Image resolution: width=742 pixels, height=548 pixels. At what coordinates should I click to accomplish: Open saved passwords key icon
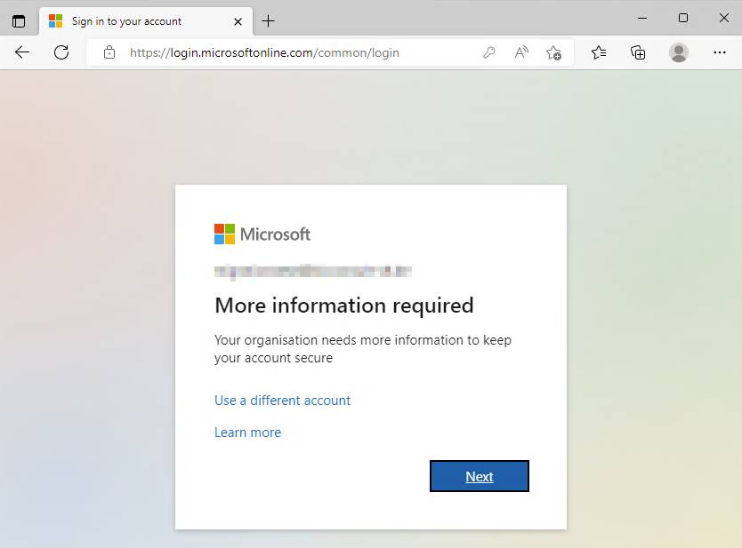coord(488,52)
